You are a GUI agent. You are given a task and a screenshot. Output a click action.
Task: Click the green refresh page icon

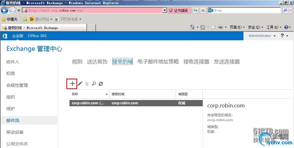196,11
